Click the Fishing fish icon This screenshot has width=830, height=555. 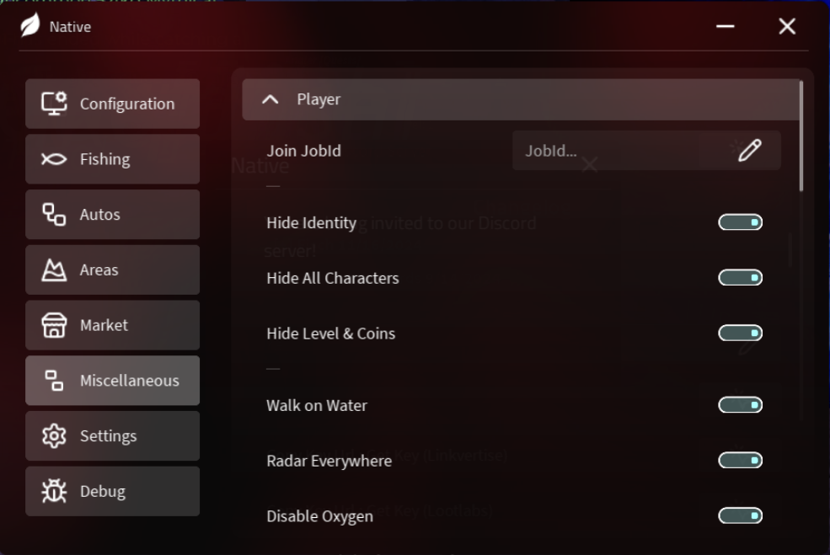(x=54, y=158)
